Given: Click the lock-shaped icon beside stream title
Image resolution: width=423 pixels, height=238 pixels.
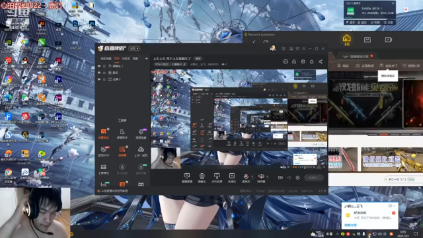Looking at the screenshot, I should coord(294,61).
